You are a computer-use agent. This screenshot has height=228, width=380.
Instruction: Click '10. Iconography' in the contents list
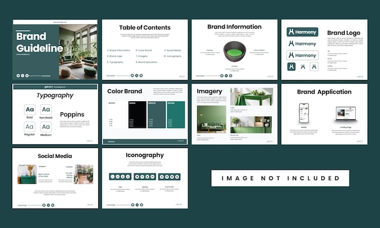coord(172,56)
